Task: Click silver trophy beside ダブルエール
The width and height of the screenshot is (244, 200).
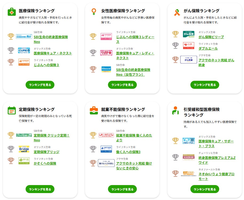Action: 175,46
